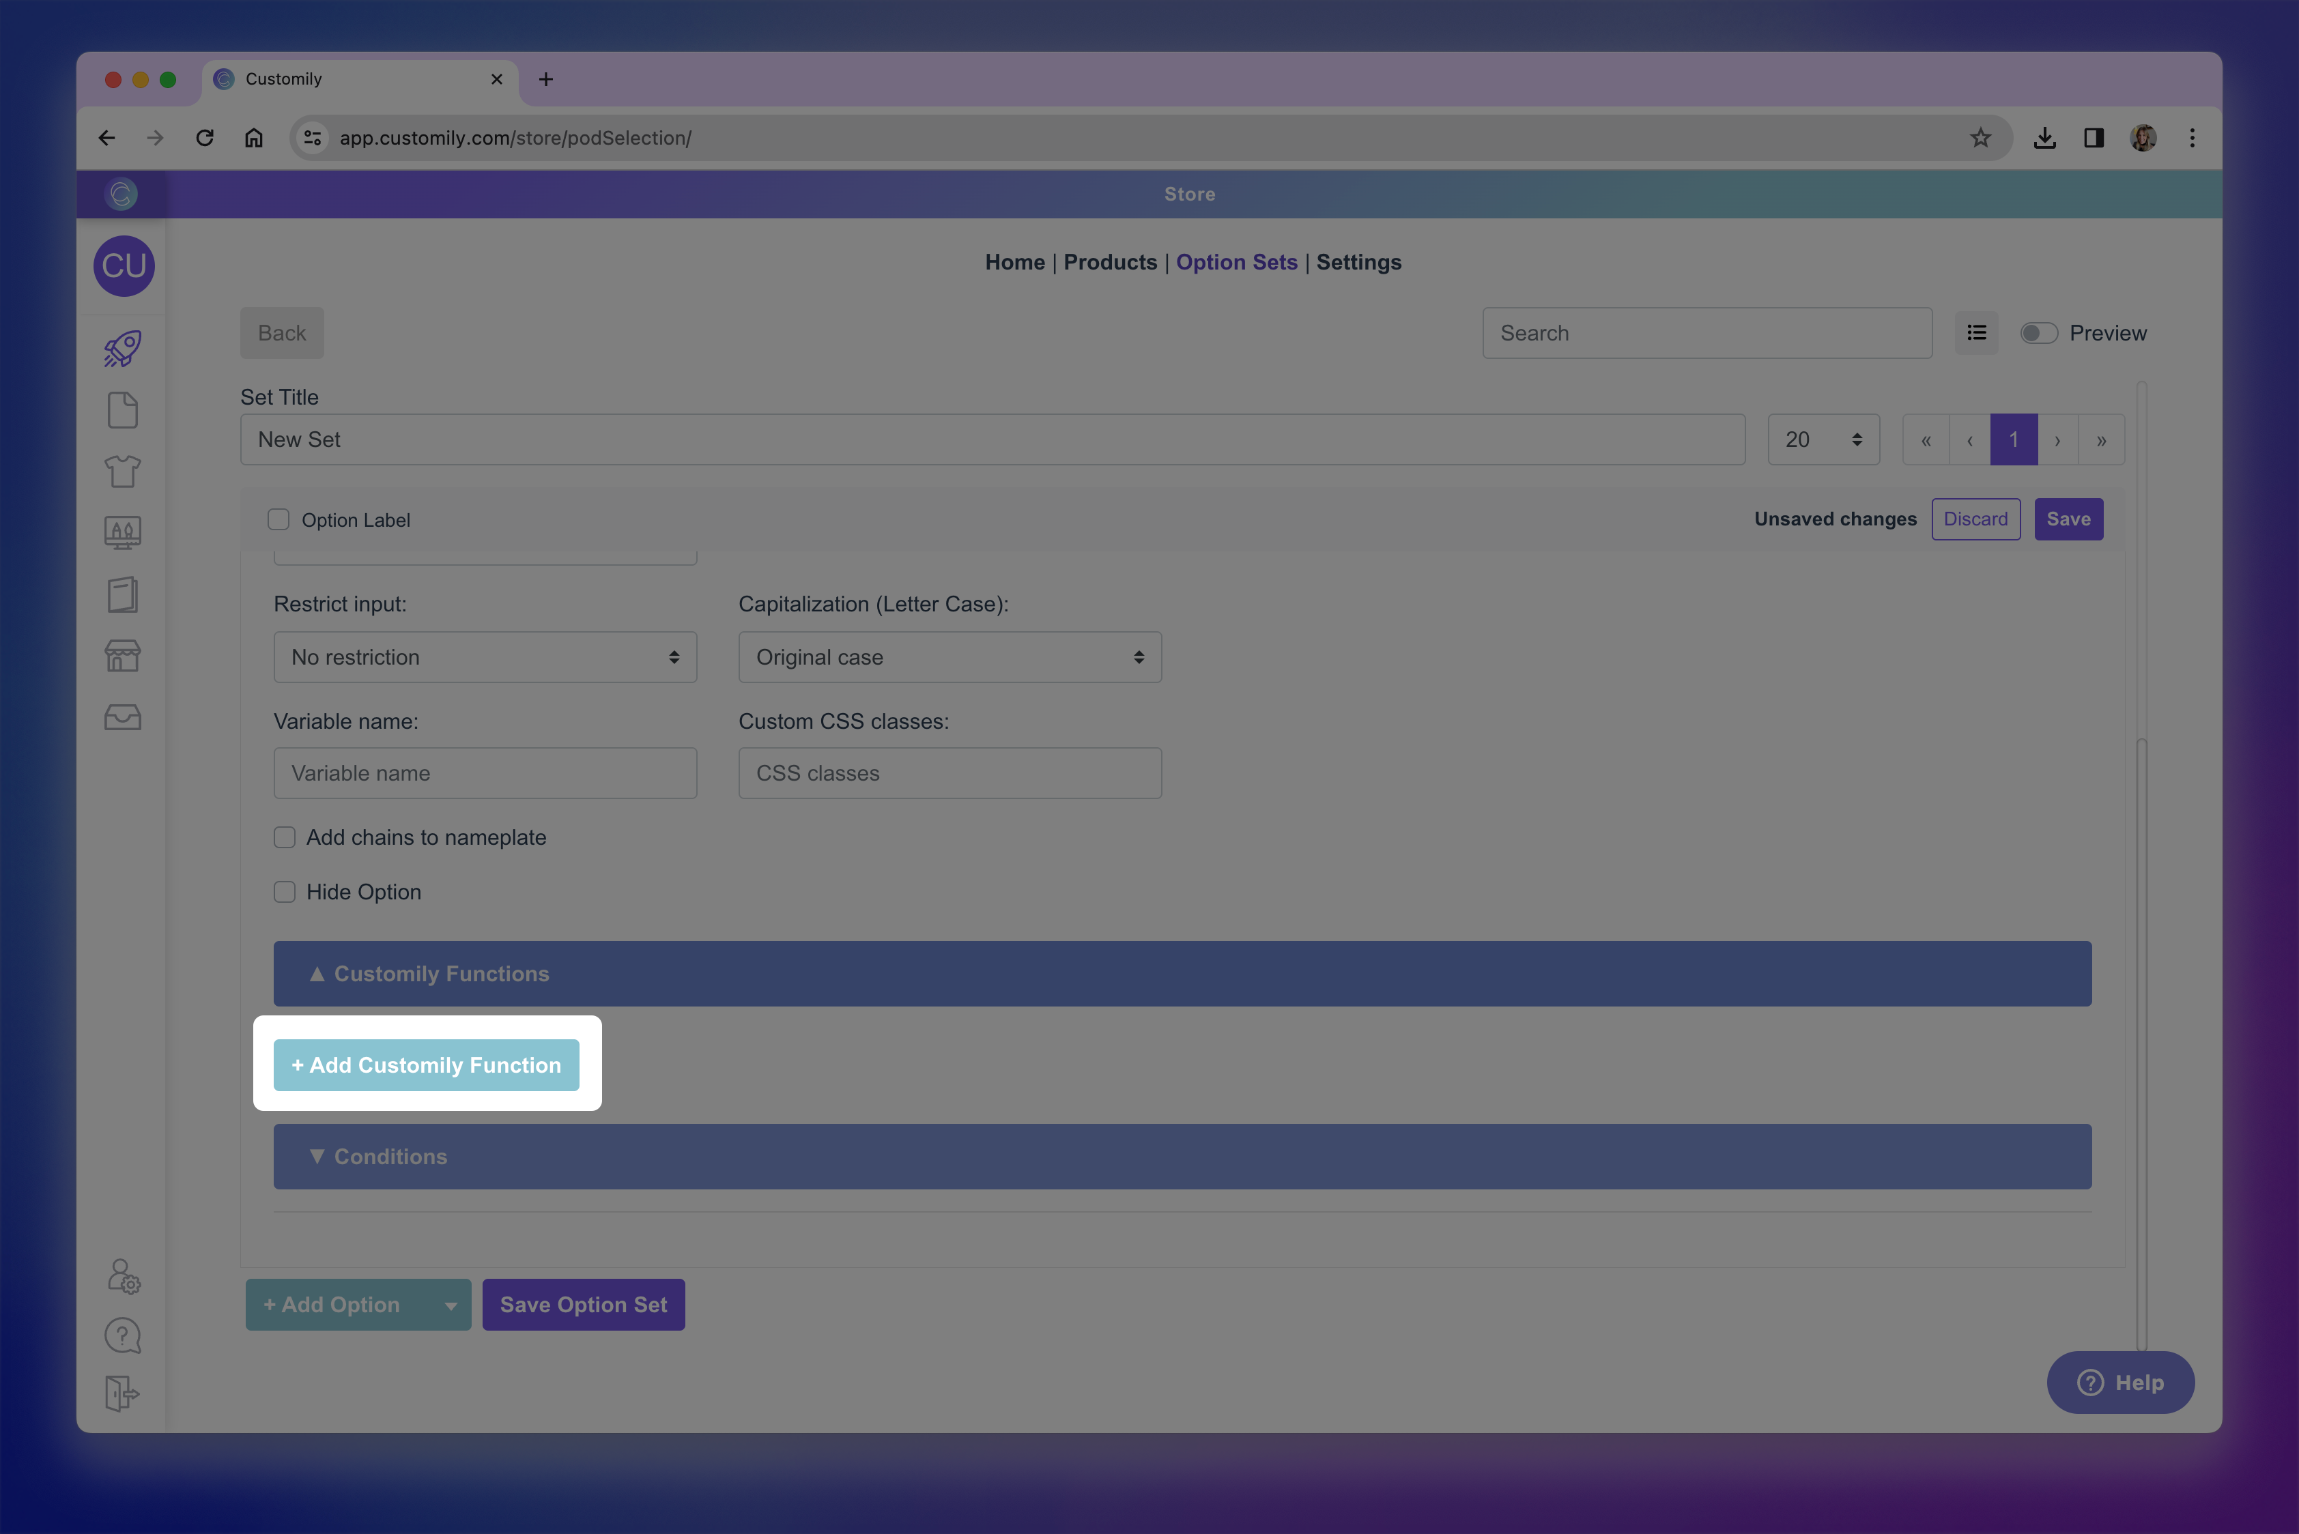Open the help chat bubble sidebar icon
The height and width of the screenshot is (1534, 2299).
[x=122, y=1335]
